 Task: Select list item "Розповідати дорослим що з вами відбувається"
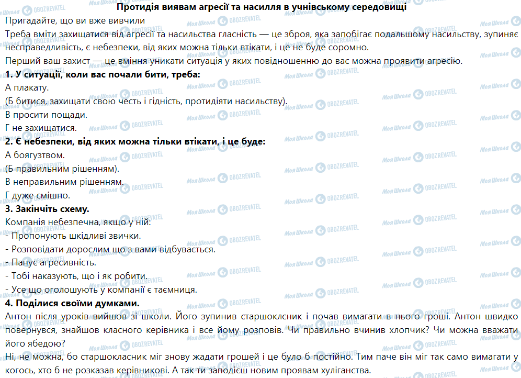click(110, 249)
